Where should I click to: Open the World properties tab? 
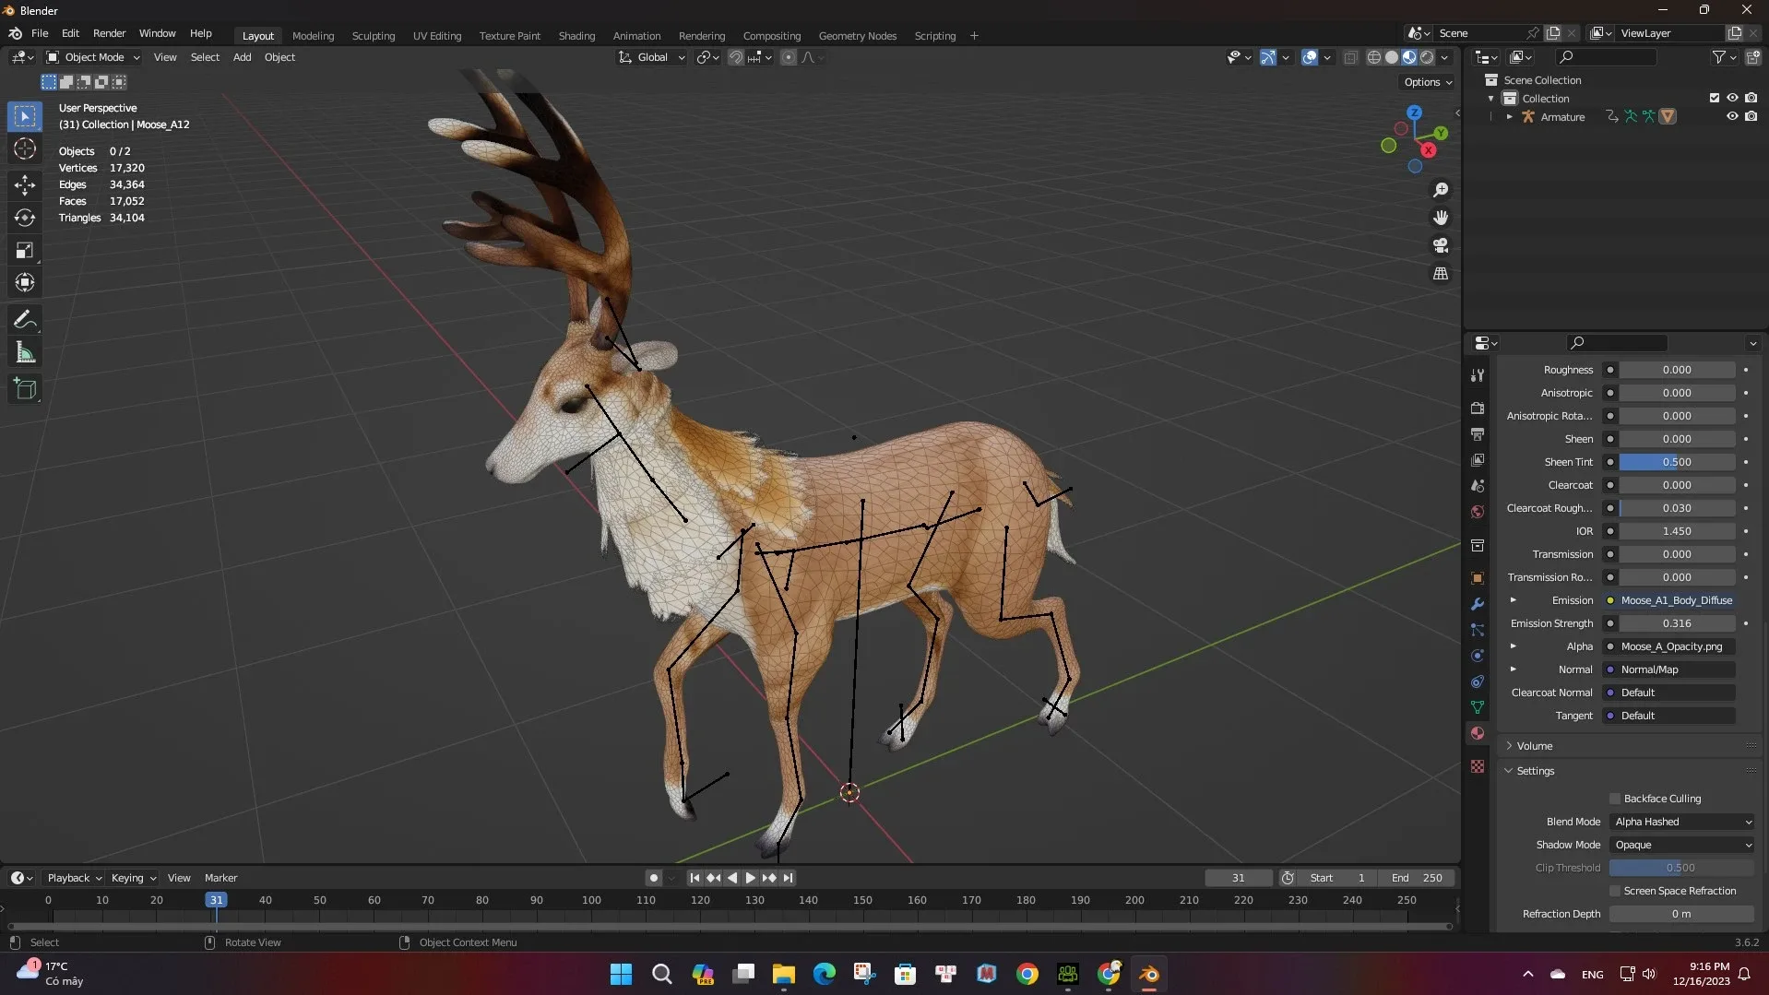coord(1478,513)
